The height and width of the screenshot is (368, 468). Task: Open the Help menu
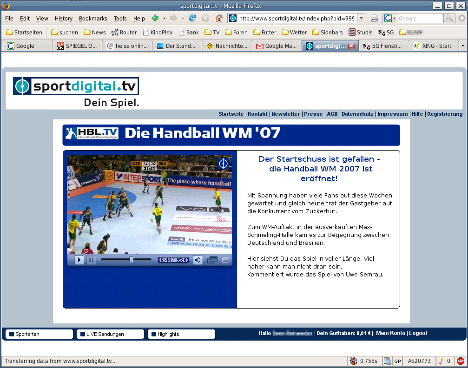[139, 19]
